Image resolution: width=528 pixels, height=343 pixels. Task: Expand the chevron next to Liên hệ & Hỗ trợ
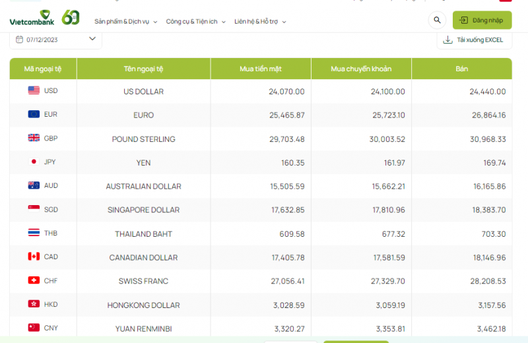284,22
